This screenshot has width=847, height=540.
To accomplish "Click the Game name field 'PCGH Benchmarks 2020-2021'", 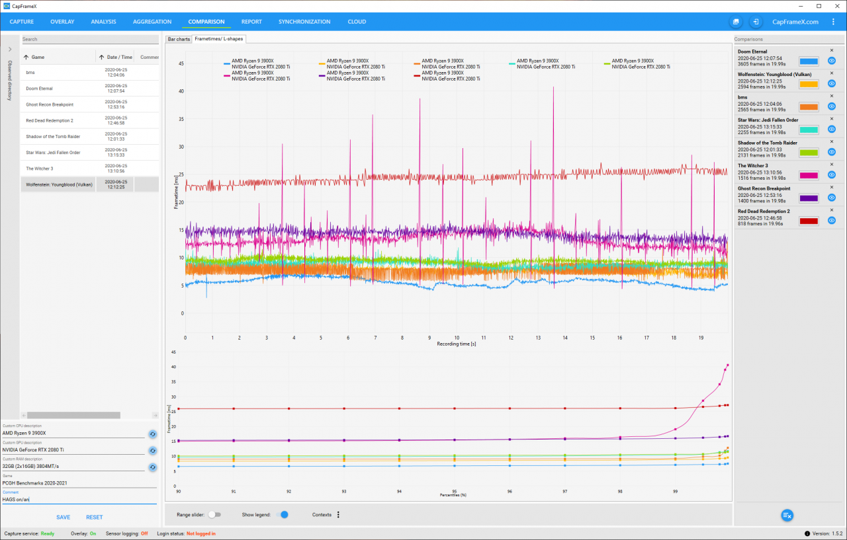I will click(79, 482).
